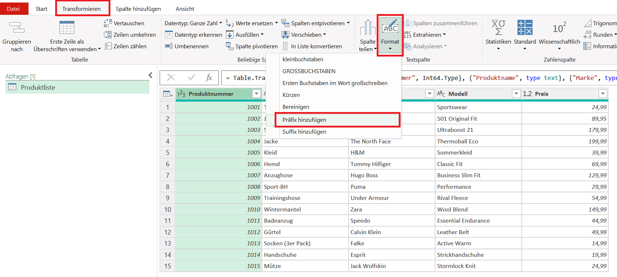Select row number 7 header
The width and height of the screenshot is (617, 277).
[167, 175]
